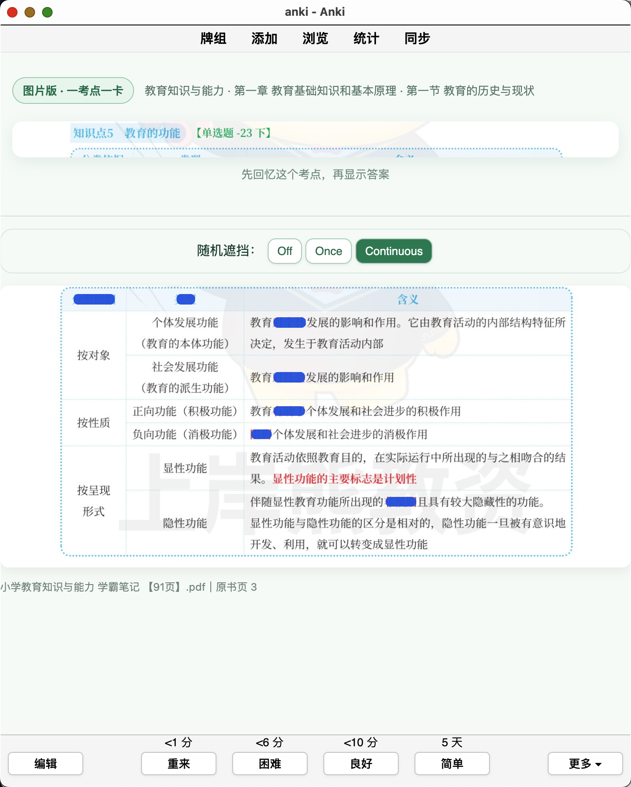The width and height of the screenshot is (631, 787).
Task: Click the 隐性功能 type cell
Action: point(185,523)
